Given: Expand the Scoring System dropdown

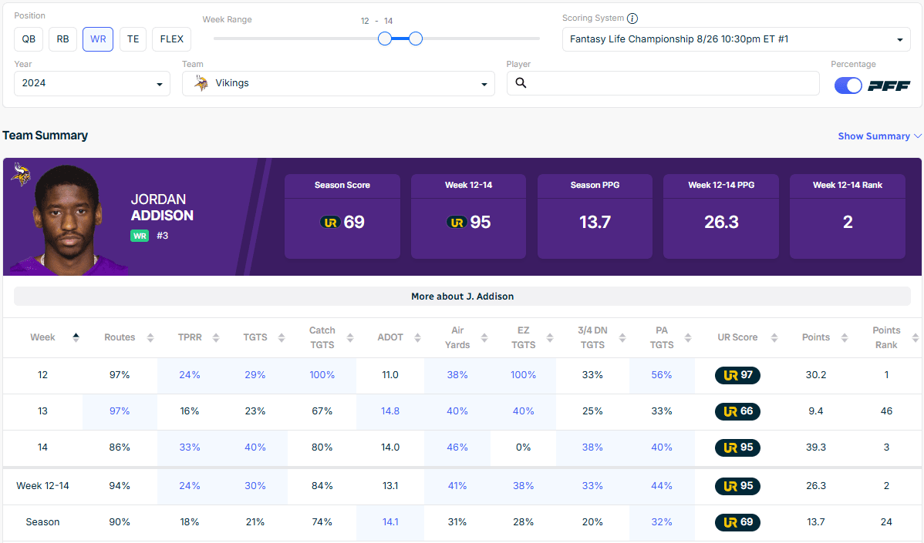Looking at the screenshot, I should [x=736, y=39].
